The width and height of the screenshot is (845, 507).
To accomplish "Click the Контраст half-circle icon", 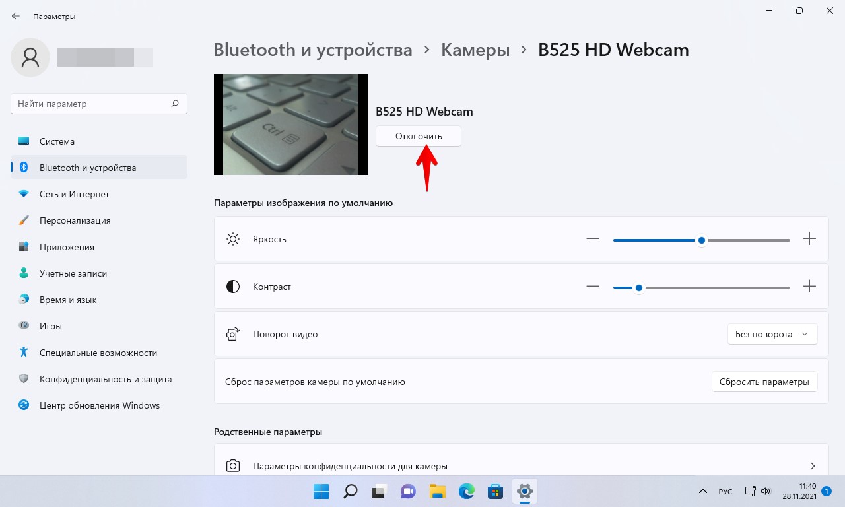I will click(x=233, y=287).
